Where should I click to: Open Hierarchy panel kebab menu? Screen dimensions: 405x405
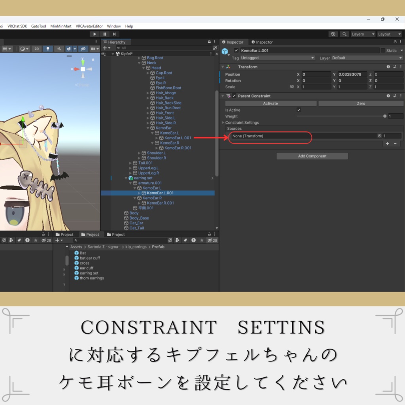[x=215, y=42]
